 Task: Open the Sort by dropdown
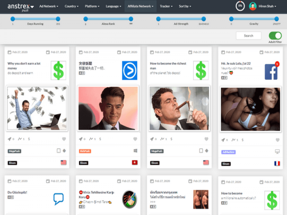185,6
